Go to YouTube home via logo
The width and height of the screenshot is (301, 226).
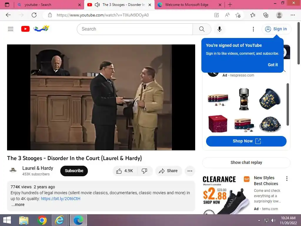point(25,29)
